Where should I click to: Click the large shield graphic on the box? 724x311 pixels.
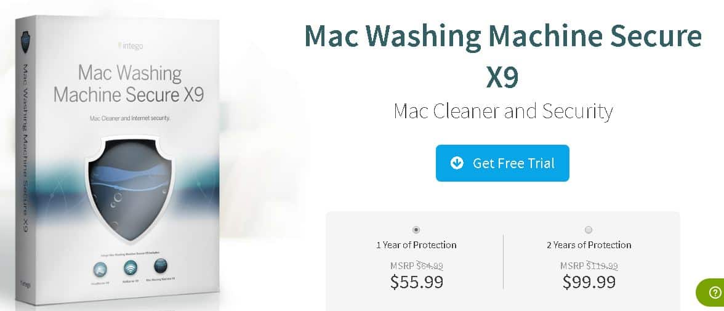pos(130,190)
